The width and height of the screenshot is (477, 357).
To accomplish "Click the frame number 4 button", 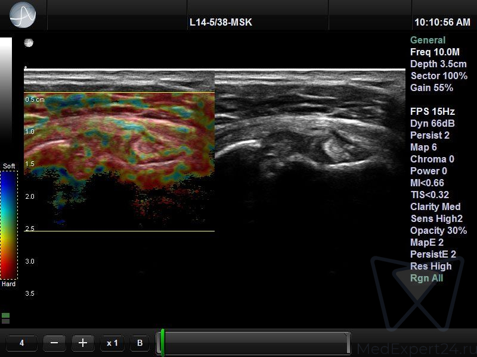I will click(22, 343).
